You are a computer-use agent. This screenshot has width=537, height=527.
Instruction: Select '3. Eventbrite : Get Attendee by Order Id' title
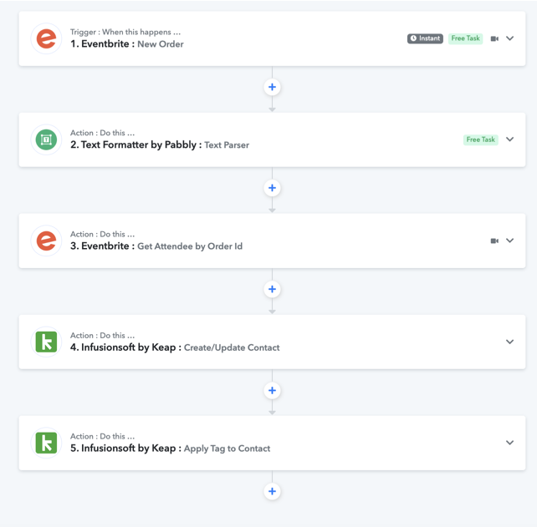coord(156,246)
